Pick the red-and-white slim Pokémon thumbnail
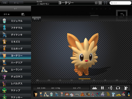Image resolution: width=132 pixels, height=99 pixels. coord(93,94)
